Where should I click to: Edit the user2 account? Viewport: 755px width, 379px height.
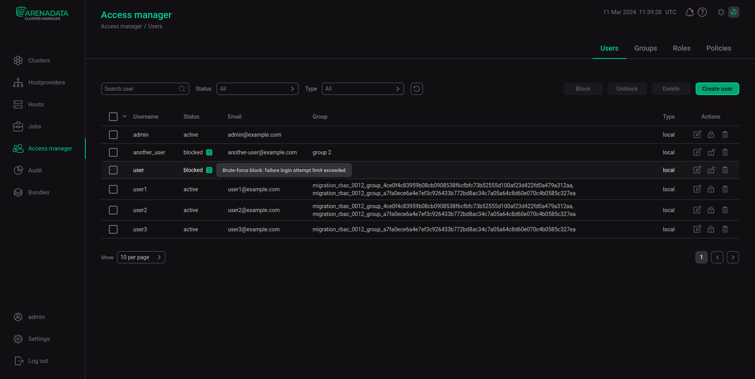click(x=697, y=210)
